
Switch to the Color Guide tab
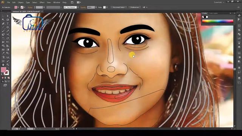(x=213, y=13)
